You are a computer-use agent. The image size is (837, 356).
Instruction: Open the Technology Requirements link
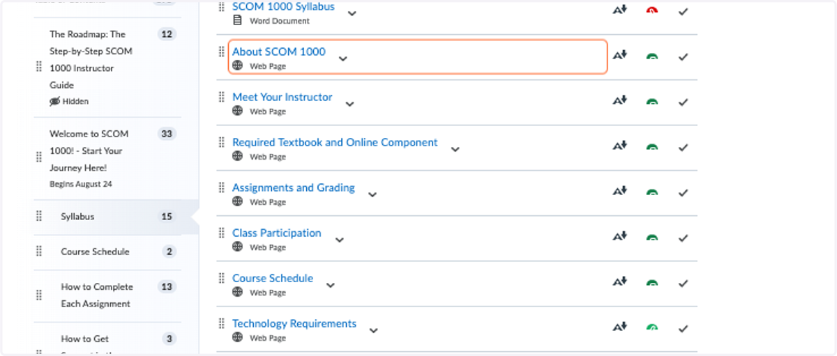point(294,323)
